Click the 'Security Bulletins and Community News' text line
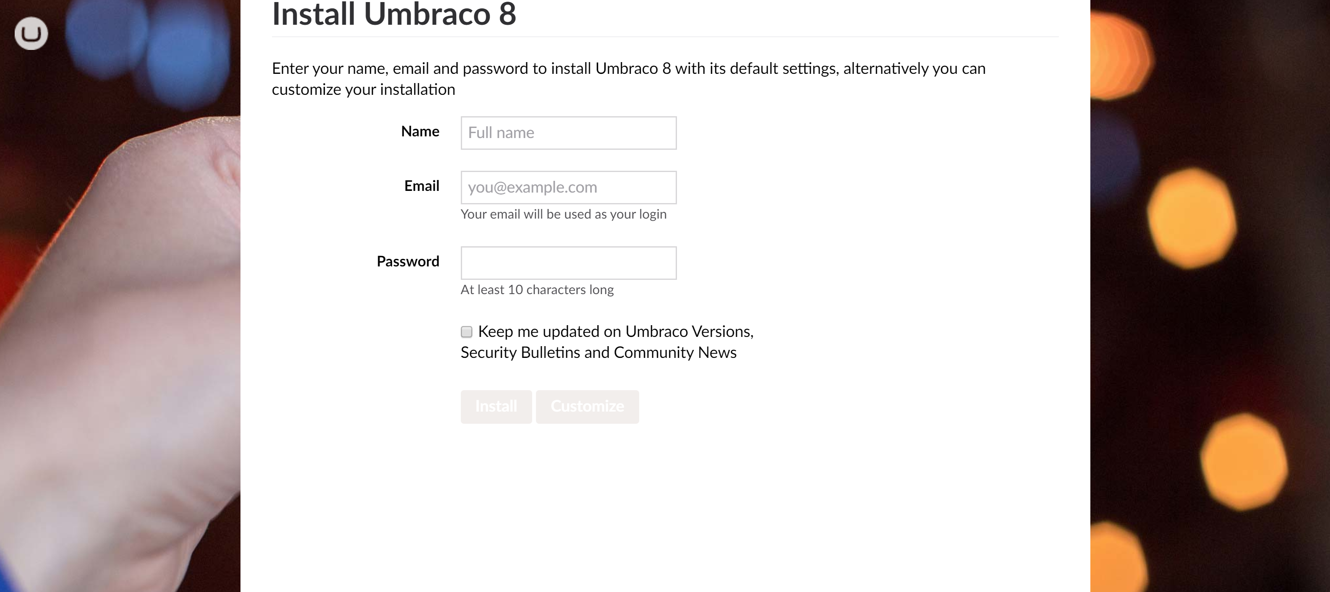This screenshot has height=592, width=1330. 598,352
